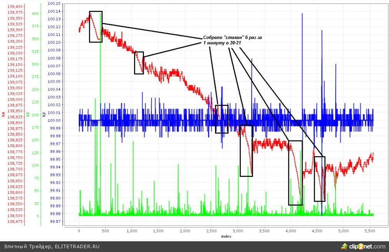The width and height of the screenshot is (389, 252).
Task: Select the 139,400 tick on red axis
Action: 15,7
